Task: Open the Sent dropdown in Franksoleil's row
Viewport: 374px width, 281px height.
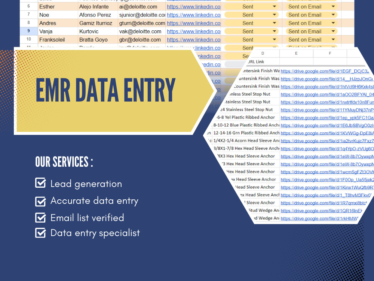Action: (x=275, y=39)
